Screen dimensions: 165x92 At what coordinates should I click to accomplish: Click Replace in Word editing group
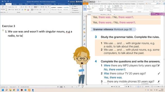[75, 8]
